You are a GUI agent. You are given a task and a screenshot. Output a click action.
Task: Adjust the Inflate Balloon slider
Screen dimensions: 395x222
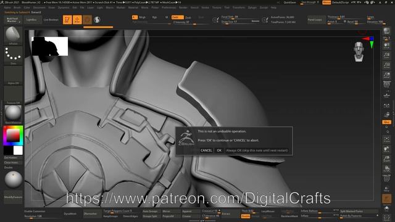point(319,211)
